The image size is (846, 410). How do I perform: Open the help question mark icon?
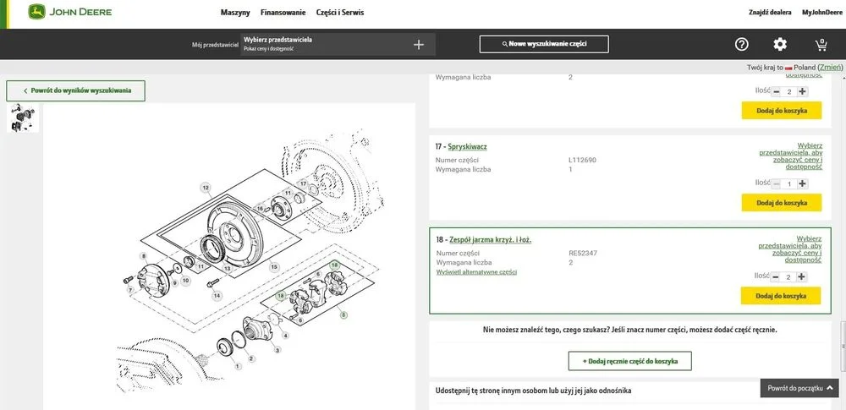tap(742, 44)
